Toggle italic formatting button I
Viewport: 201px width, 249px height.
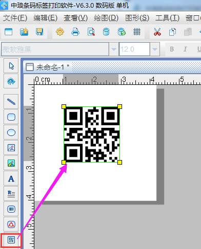[x=185, y=49]
